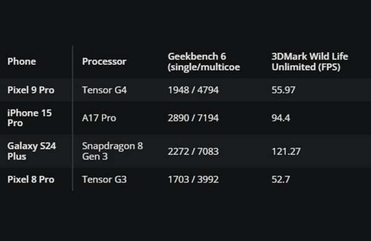This screenshot has height=241, width=371.
Task: Click the 1703 / 3992 Geekbench score
Action: (194, 179)
